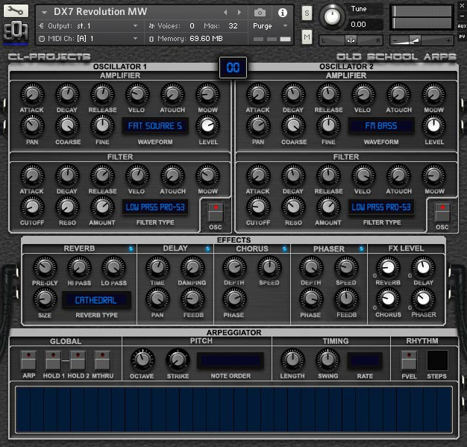Click the Reverb Size knob
Image resolution: width=467 pixels, height=447 pixels.
pyautogui.click(x=45, y=299)
